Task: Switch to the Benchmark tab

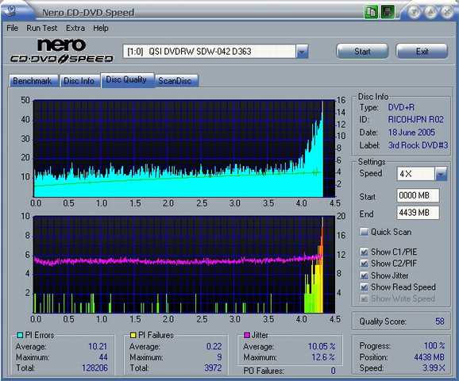Action: 33,81
